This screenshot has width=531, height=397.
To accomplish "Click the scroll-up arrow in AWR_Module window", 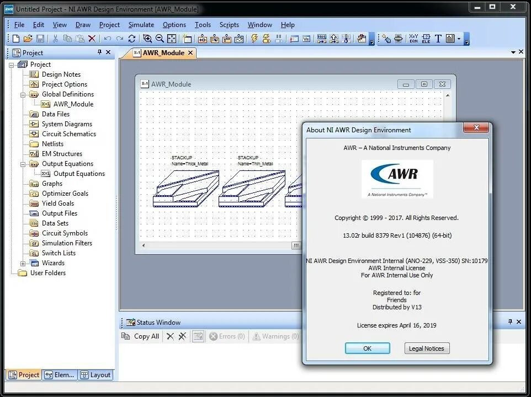I will click(448, 96).
